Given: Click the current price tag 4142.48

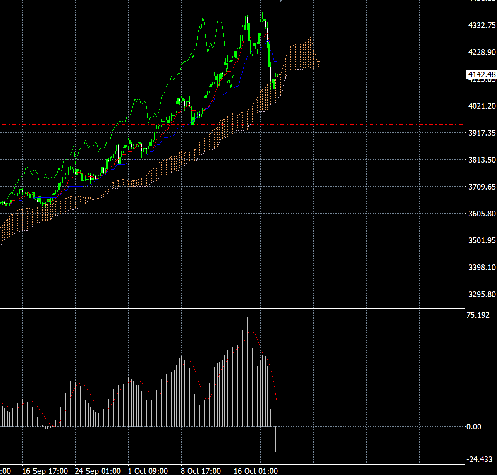Looking at the screenshot, I should [480, 74].
